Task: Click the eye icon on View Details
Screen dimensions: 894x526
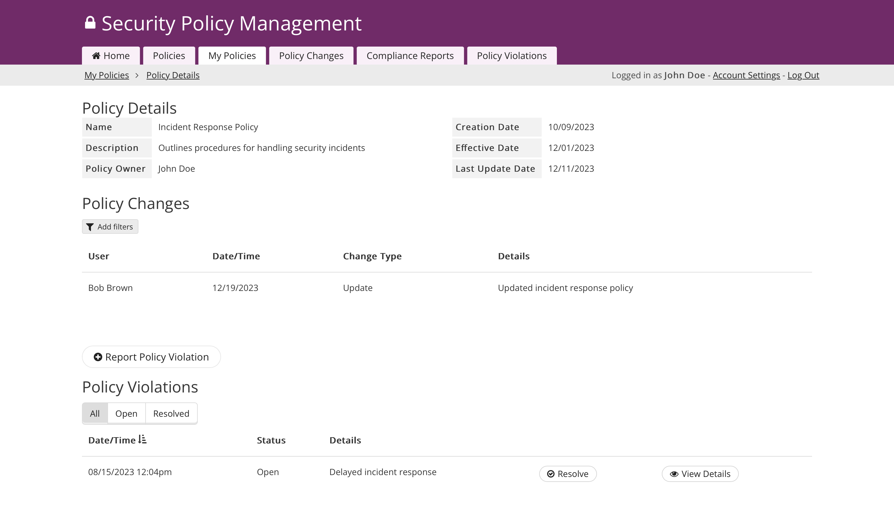Action: [x=674, y=474]
